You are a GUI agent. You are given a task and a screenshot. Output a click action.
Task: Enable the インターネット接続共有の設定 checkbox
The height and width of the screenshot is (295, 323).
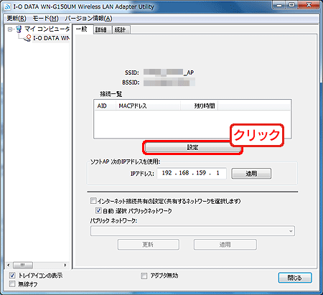point(93,201)
